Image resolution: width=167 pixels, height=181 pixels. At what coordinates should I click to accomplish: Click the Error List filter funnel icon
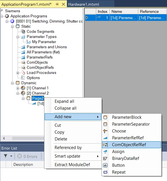[5, 156]
